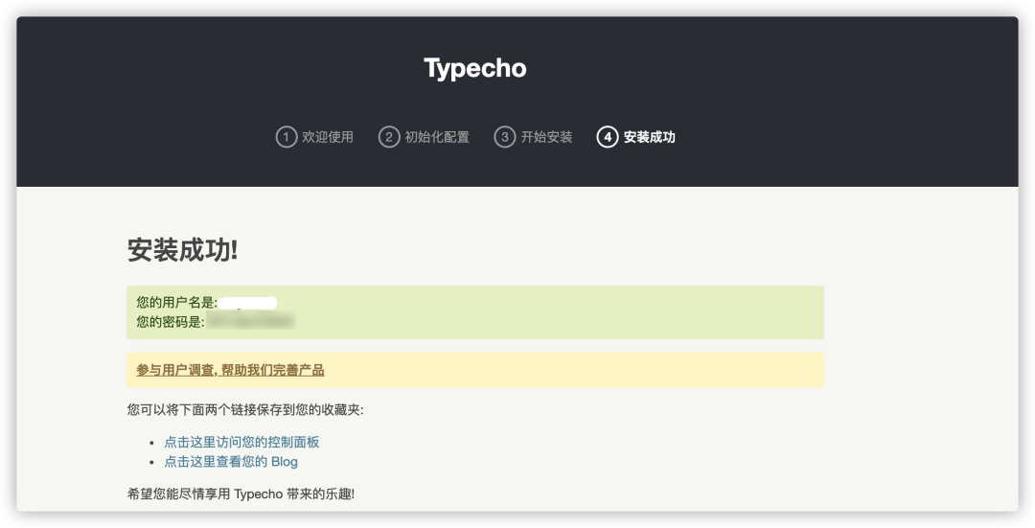Select step 3 circle 开始安装
The width and height of the screenshot is (1035, 528).
pyautogui.click(x=505, y=137)
